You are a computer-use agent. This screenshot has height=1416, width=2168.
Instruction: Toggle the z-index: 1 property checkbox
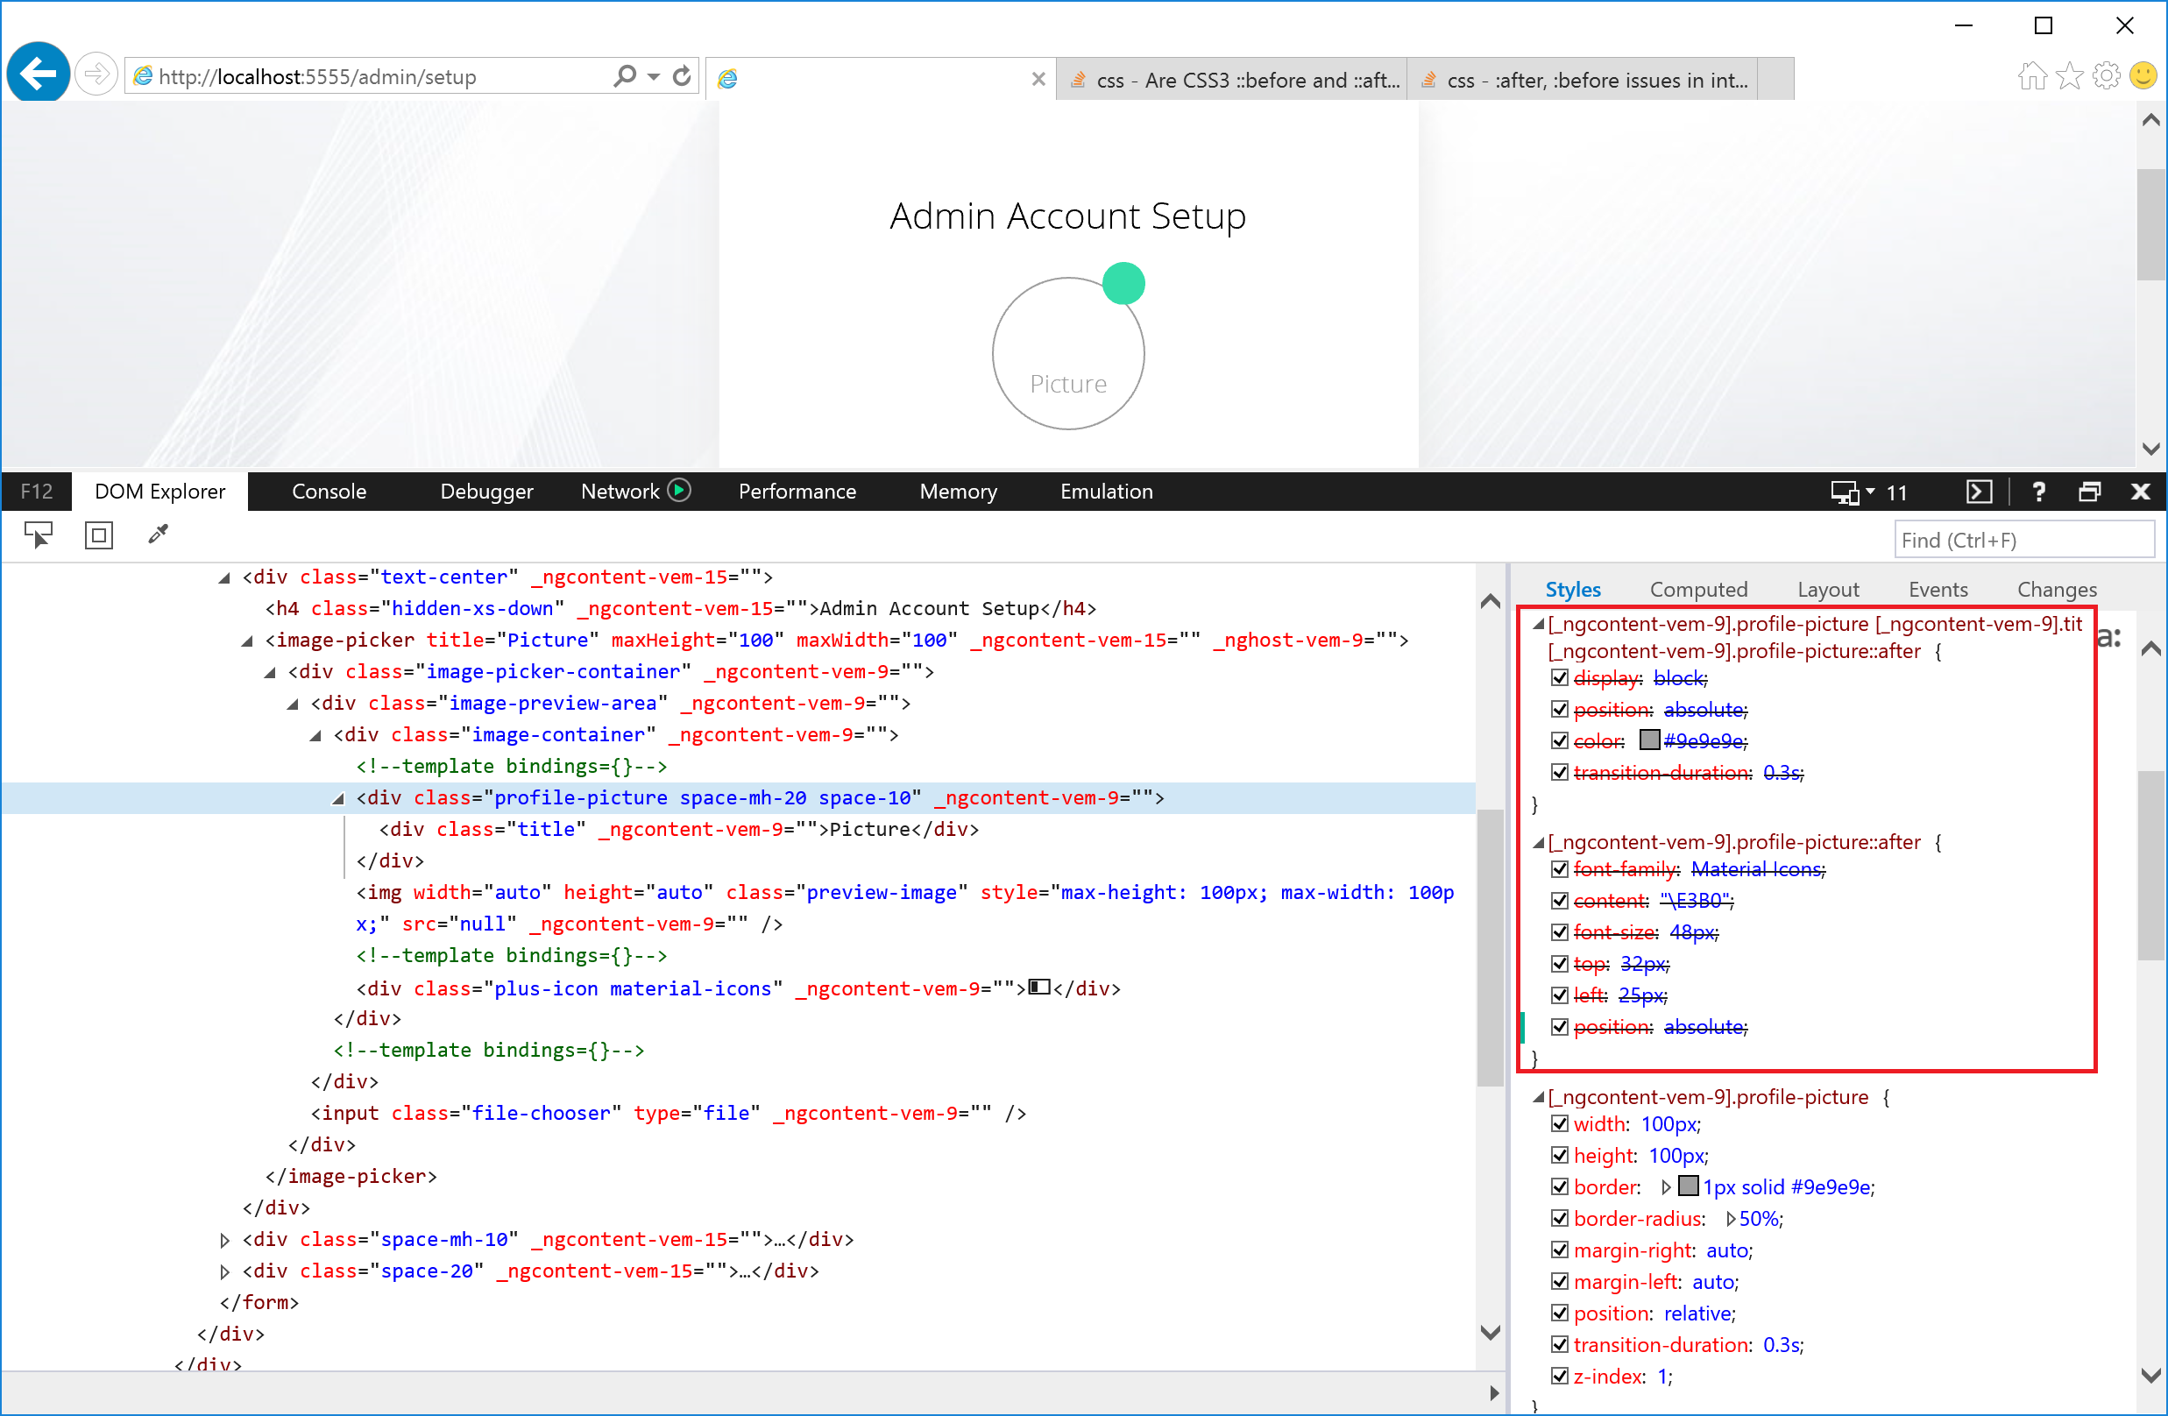(1560, 1376)
